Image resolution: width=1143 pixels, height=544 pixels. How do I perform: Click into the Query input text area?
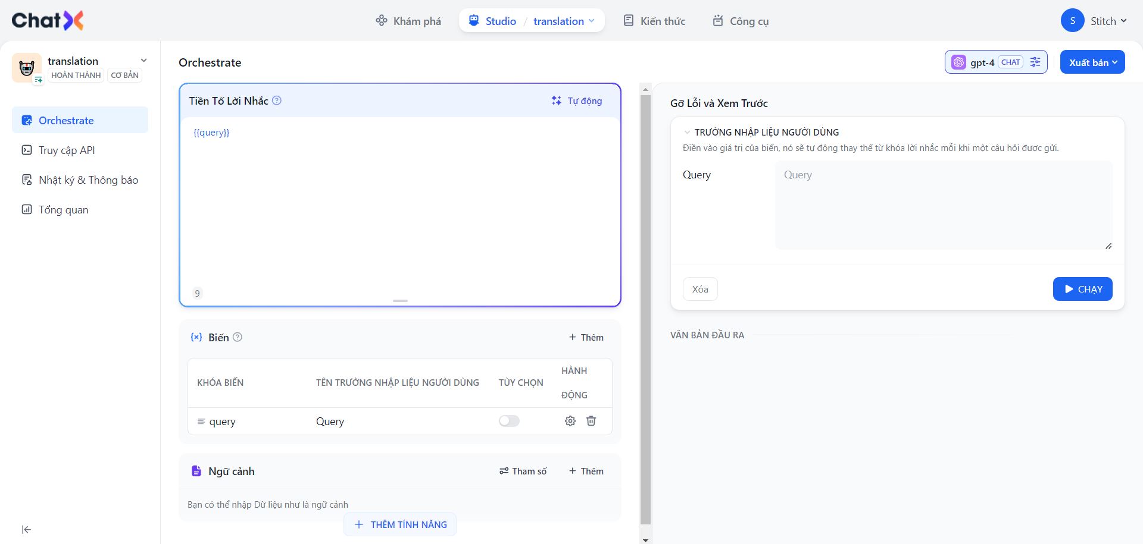coord(943,205)
